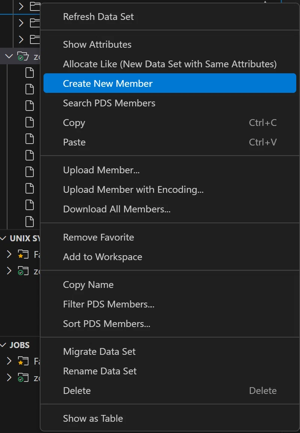Viewport: 300px width, 433px height.
Task: Open Sort PDS Members...
Action: pos(170,324)
